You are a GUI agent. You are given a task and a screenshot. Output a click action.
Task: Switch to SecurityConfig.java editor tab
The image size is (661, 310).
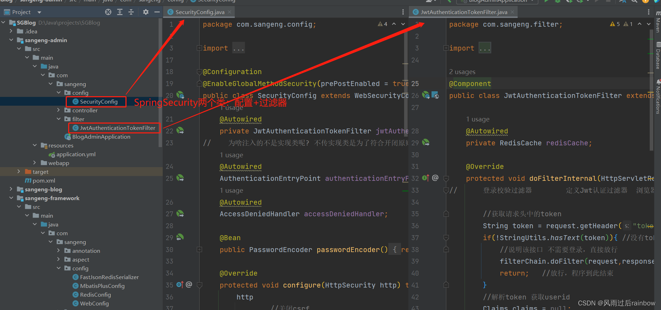[x=200, y=12]
